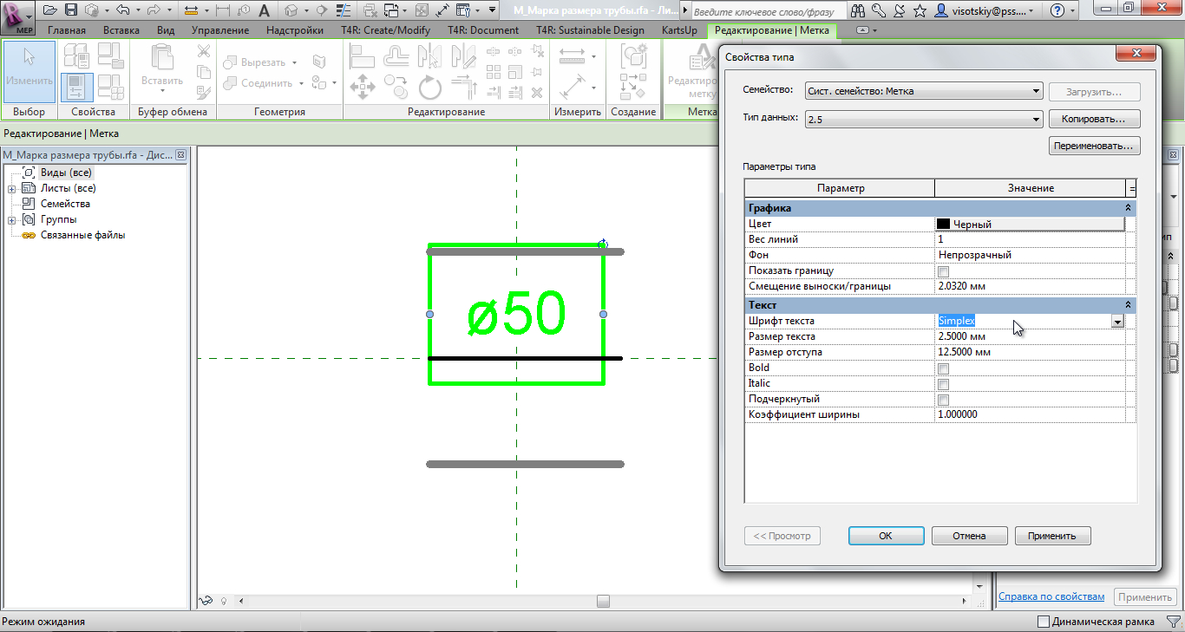The width and height of the screenshot is (1185, 632).
Task: Open Favorites star icon
Action: (920, 10)
